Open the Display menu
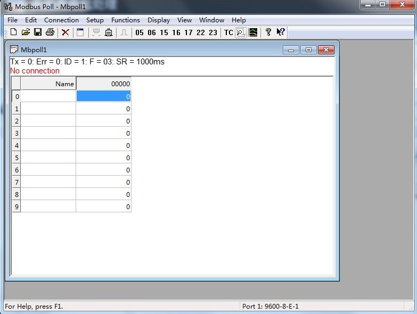The image size is (417, 314). tap(159, 20)
